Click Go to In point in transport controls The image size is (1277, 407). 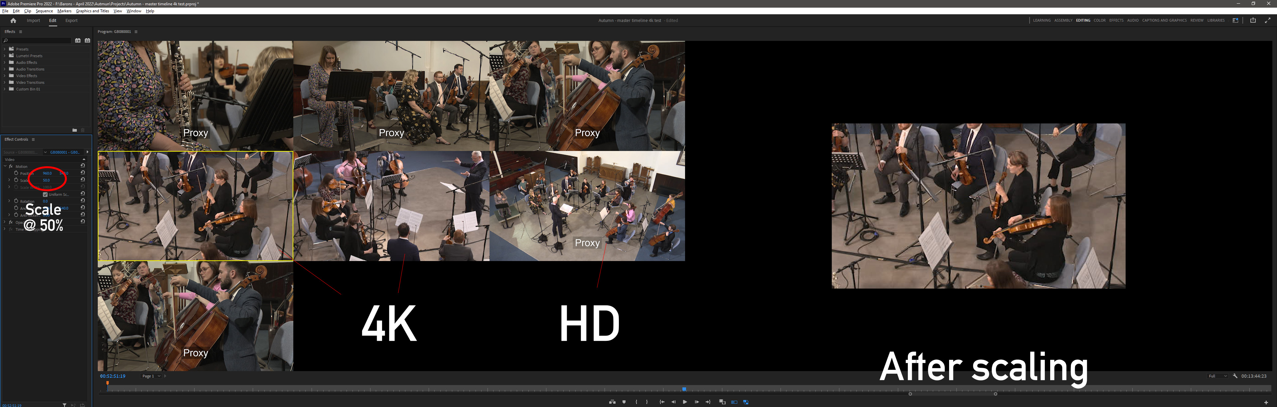point(662,402)
